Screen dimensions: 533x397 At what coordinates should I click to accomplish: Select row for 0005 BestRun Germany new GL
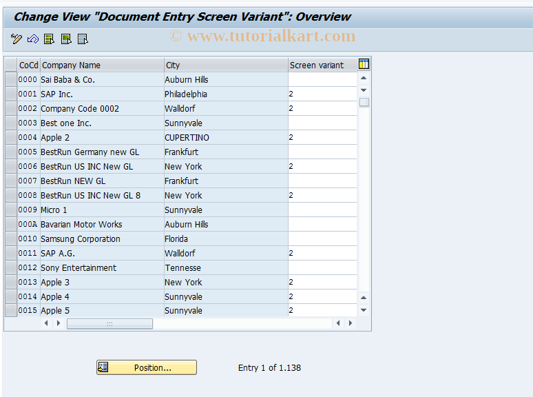11,152
